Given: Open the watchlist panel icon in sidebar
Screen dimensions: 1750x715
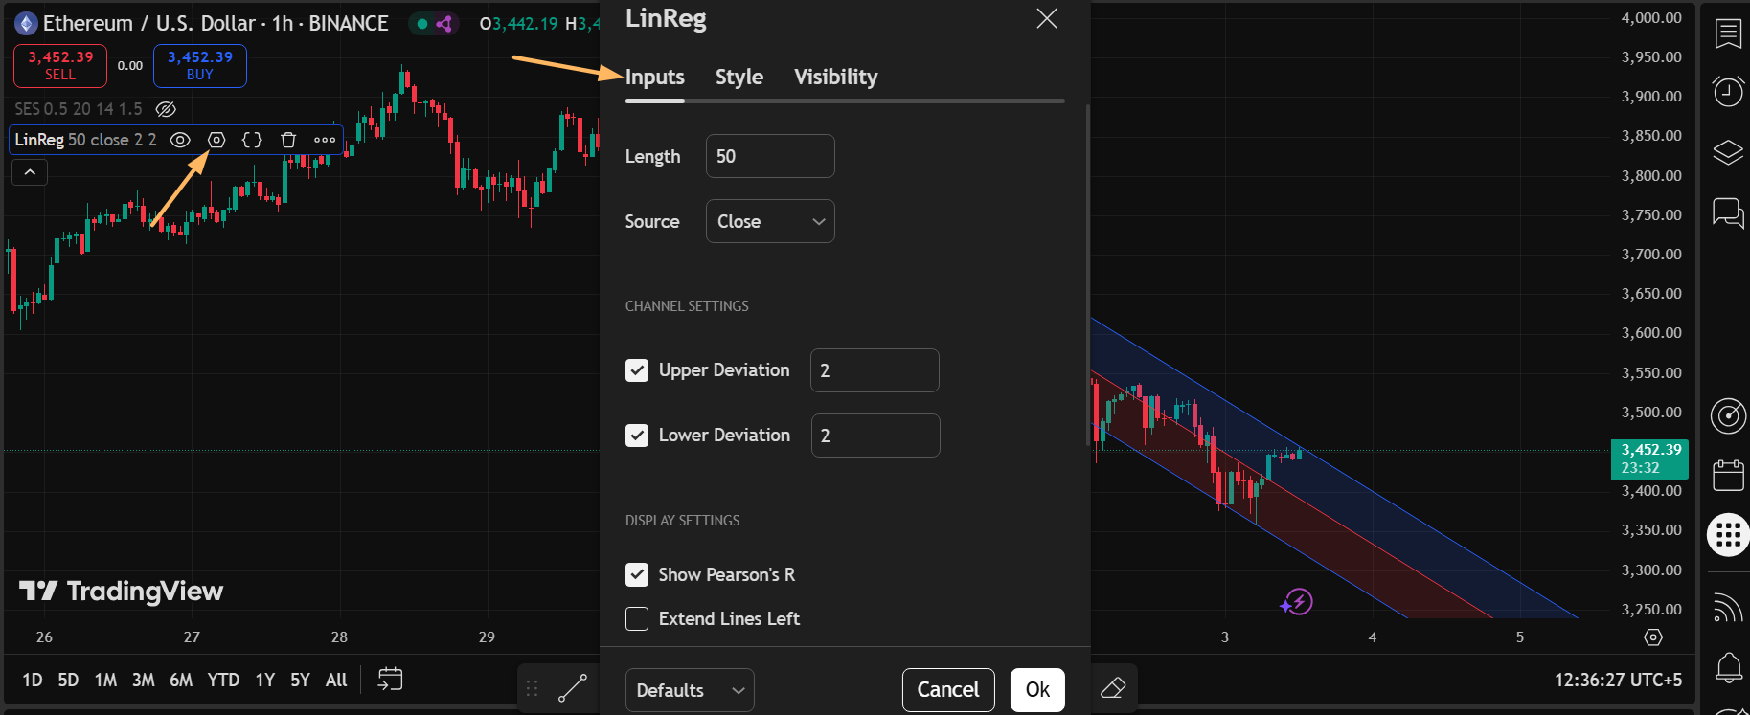Looking at the screenshot, I should [x=1728, y=34].
